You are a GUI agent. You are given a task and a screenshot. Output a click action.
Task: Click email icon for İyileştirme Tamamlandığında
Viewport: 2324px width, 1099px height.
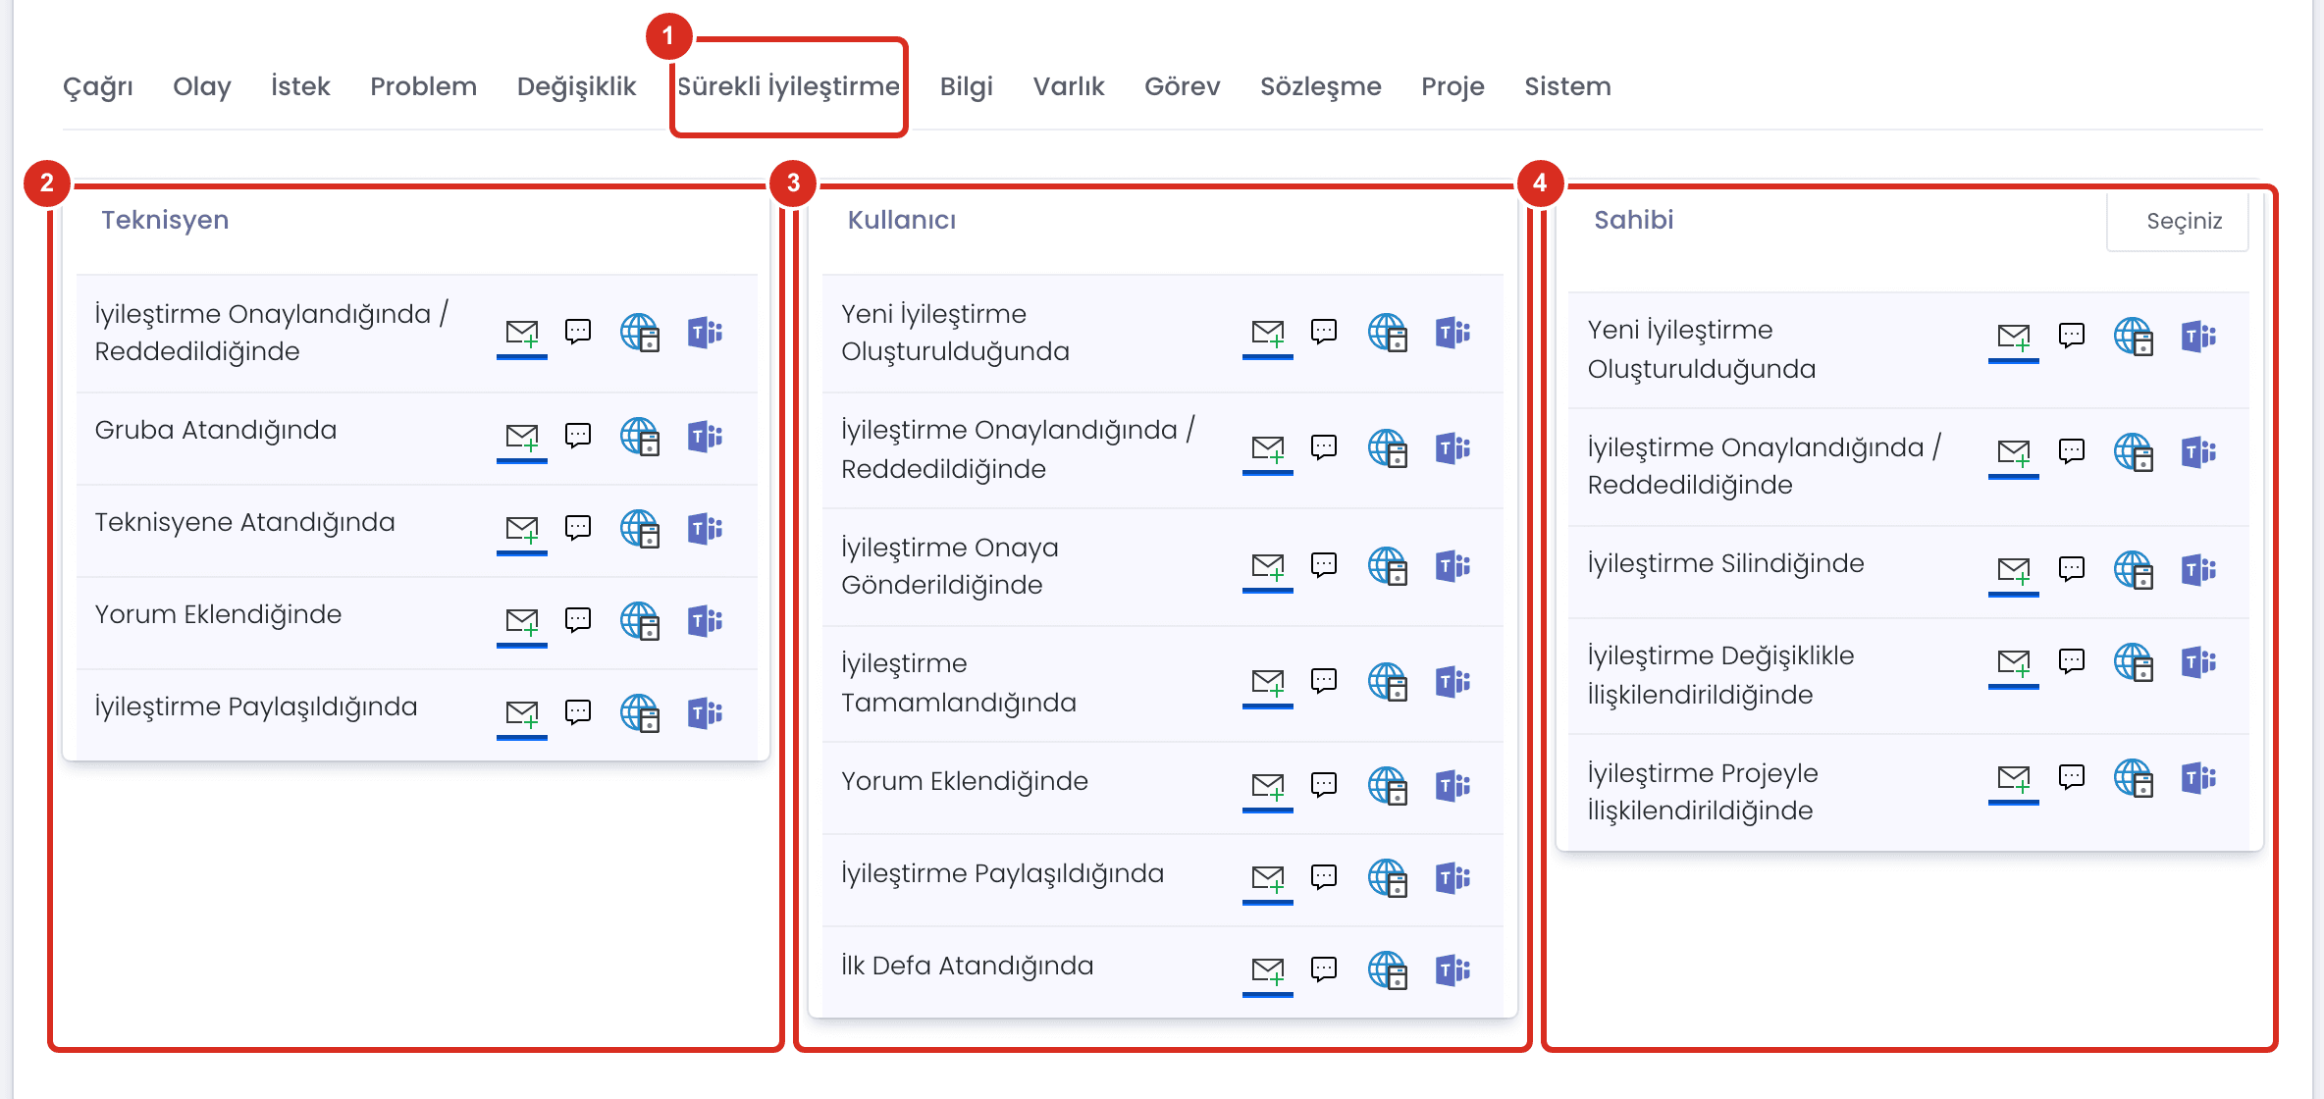[1268, 681]
